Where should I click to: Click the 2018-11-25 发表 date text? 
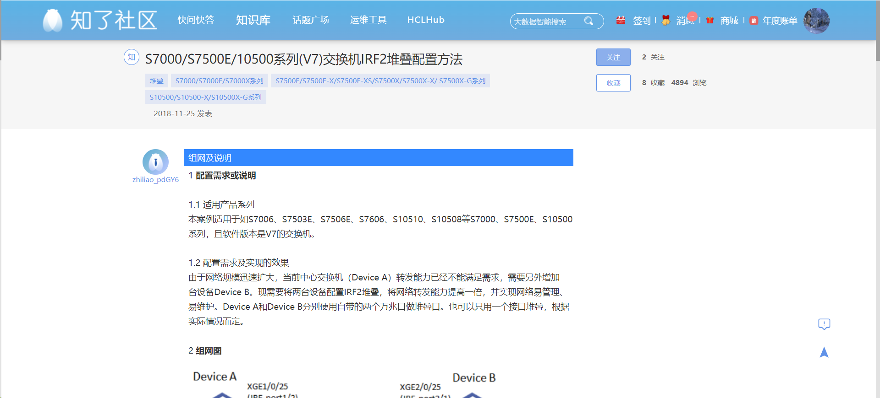tap(183, 113)
